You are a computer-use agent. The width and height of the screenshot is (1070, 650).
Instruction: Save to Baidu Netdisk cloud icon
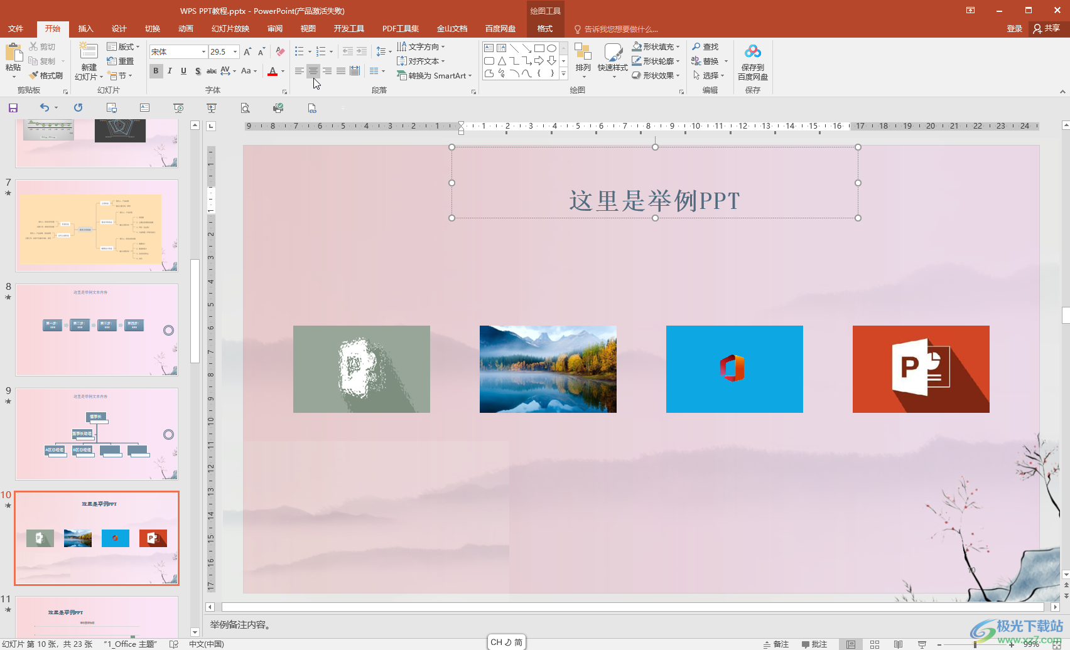[753, 51]
